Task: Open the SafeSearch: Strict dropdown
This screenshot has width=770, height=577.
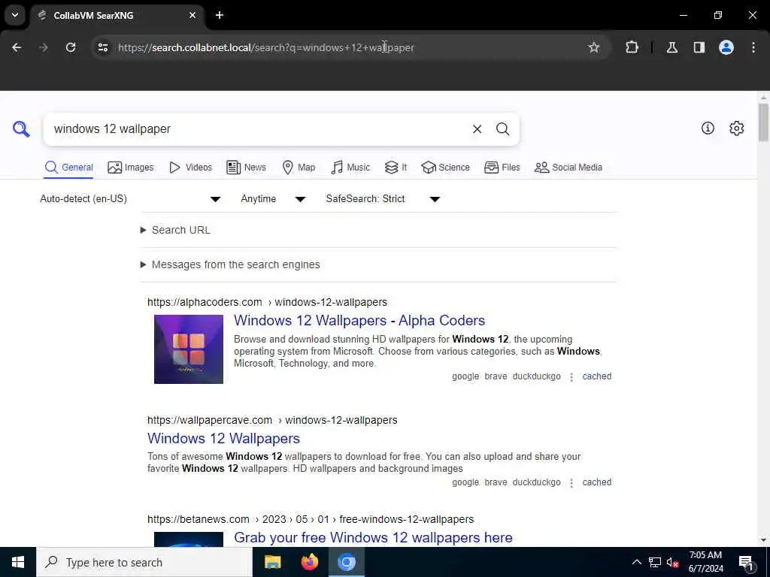Action: click(383, 198)
